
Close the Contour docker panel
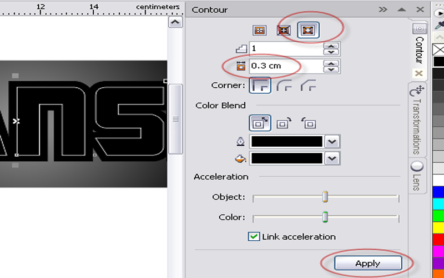(x=420, y=9)
